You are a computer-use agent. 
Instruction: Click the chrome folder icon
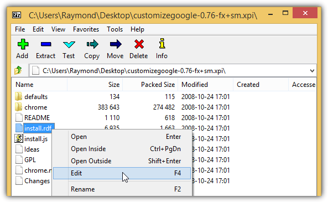(19, 107)
